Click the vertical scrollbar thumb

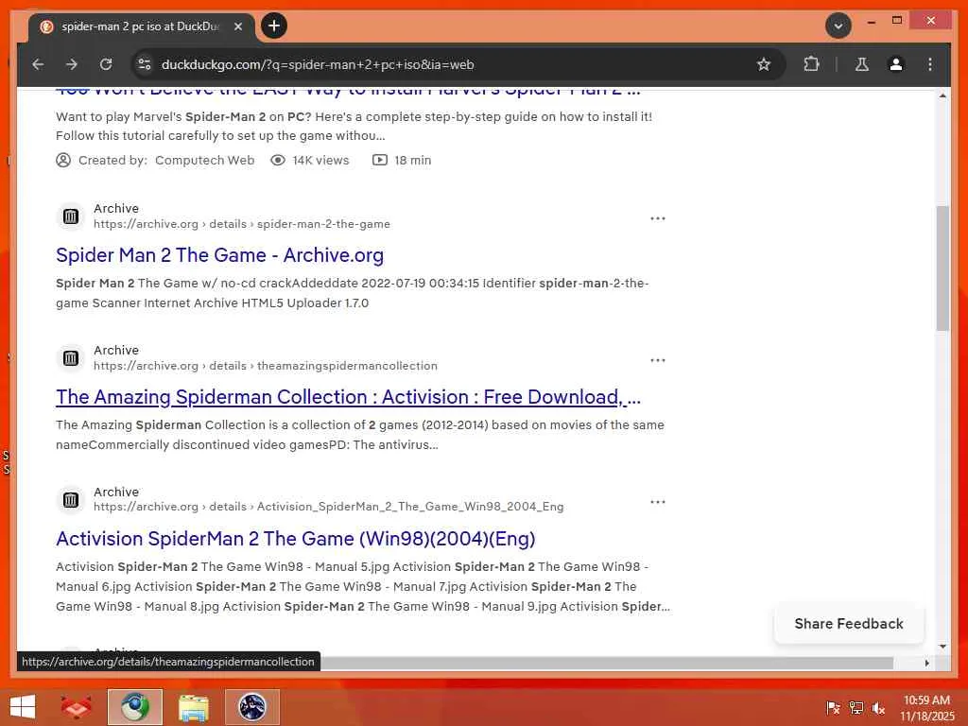pyautogui.click(x=942, y=268)
